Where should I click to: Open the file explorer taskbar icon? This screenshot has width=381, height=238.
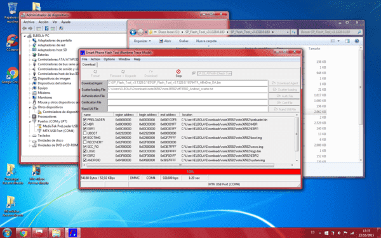56,233
